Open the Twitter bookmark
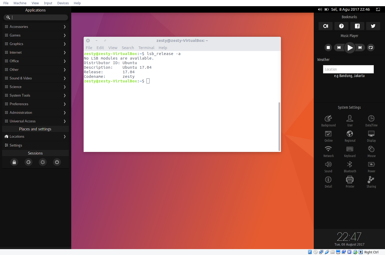 373,26
